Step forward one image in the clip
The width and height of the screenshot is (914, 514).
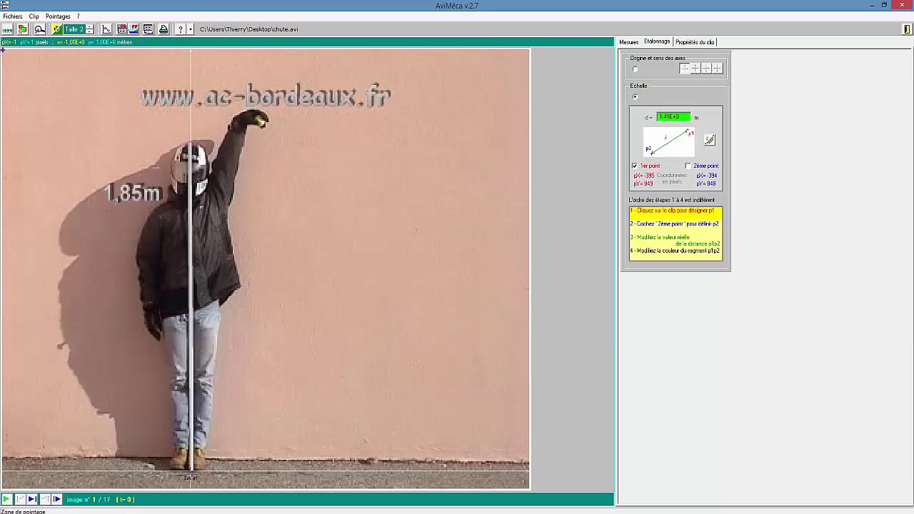57,499
